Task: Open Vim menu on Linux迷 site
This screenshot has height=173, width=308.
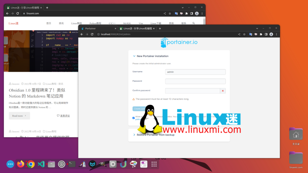Action: coord(141,23)
